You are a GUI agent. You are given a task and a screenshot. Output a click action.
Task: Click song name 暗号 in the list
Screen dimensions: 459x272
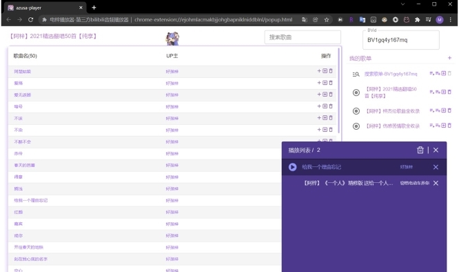(18, 107)
